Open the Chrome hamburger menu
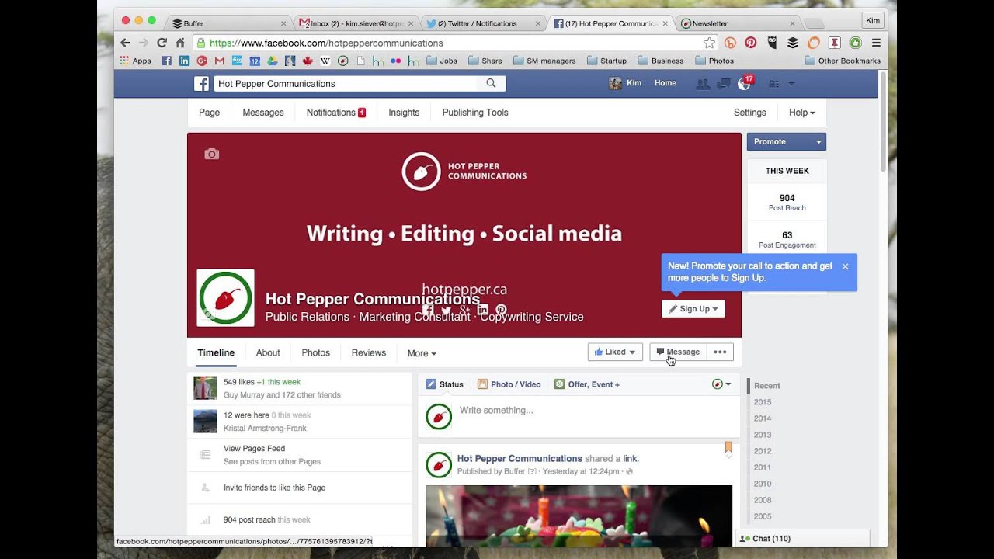The height and width of the screenshot is (559, 994). coord(876,43)
